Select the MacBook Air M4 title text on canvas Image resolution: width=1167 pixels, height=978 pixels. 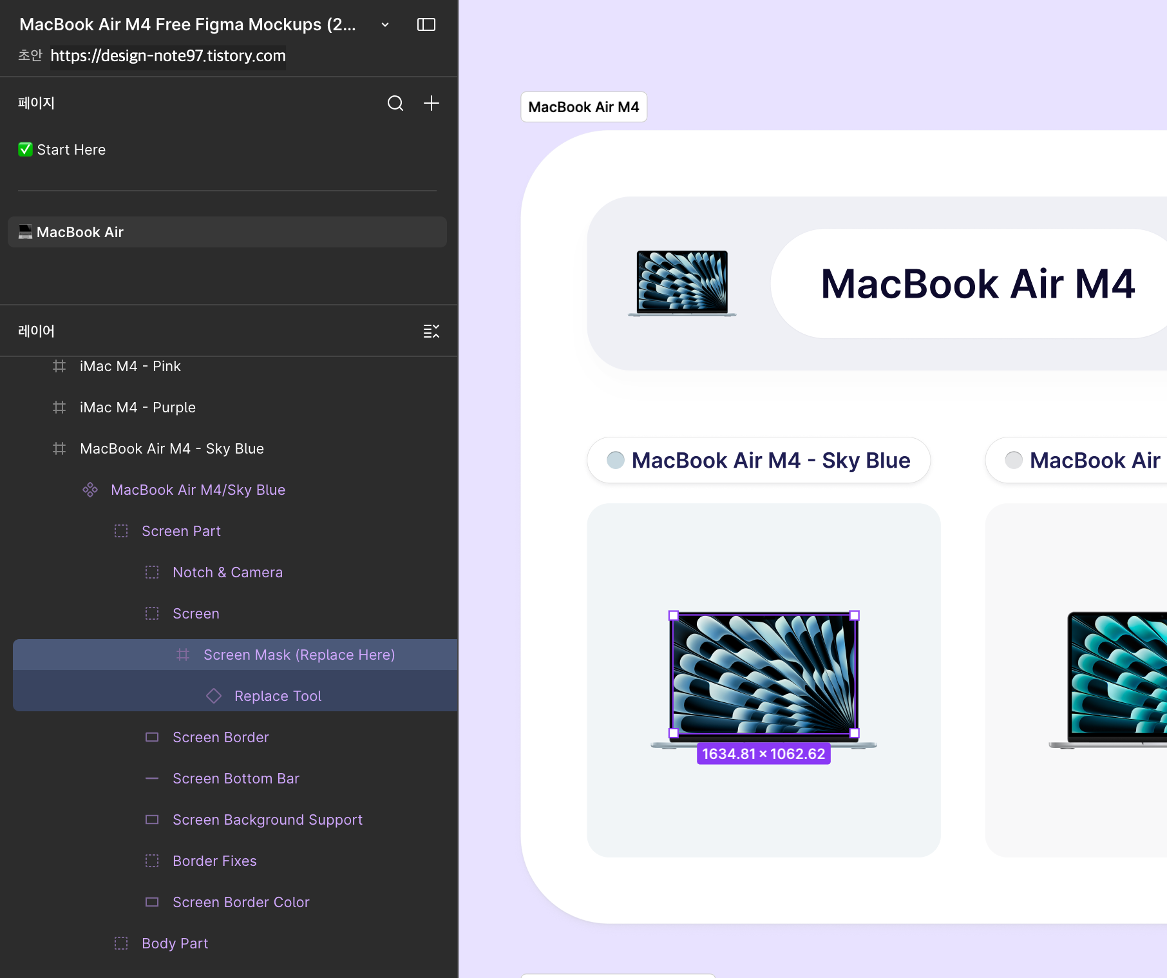[x=978, y=283]
